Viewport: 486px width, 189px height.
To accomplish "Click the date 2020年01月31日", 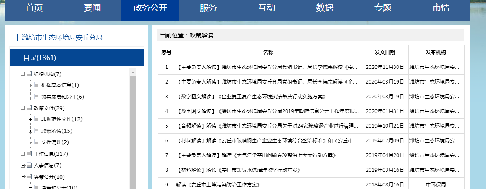I will tap(385, 111).
